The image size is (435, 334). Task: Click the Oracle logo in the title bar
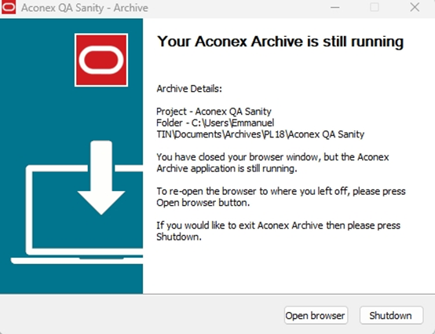(9, 7)
